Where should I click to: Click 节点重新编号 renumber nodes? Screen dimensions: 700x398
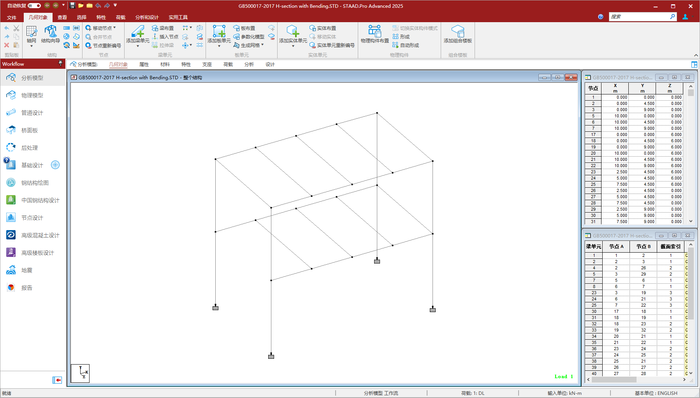click(103, 45)
